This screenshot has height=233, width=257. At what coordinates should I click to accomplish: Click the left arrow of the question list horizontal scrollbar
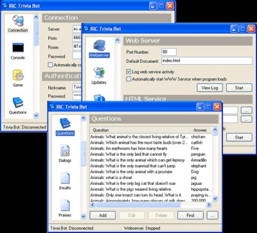tap(93, 205)
